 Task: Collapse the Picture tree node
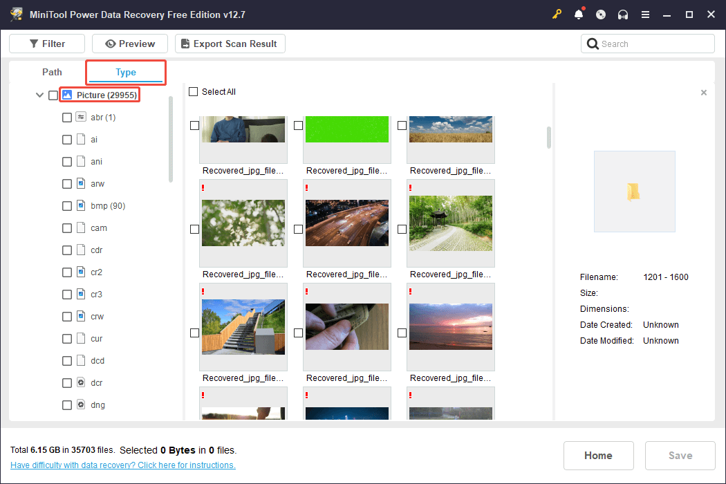tap(39, 95)
